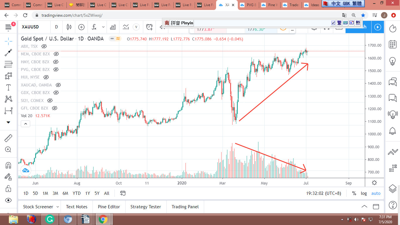Select the ruler measure tool
400x225 pixels.
click(8, 138)
